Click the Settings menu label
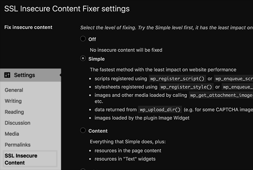The image size is (253, 170). [x=24, y=75]
